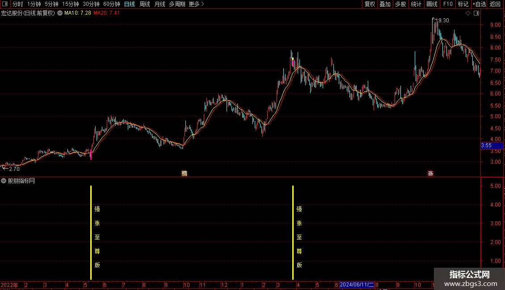
Task: Open the 股朋指标网 indicator settings circle icon
Action: click(x=4, y=181)
